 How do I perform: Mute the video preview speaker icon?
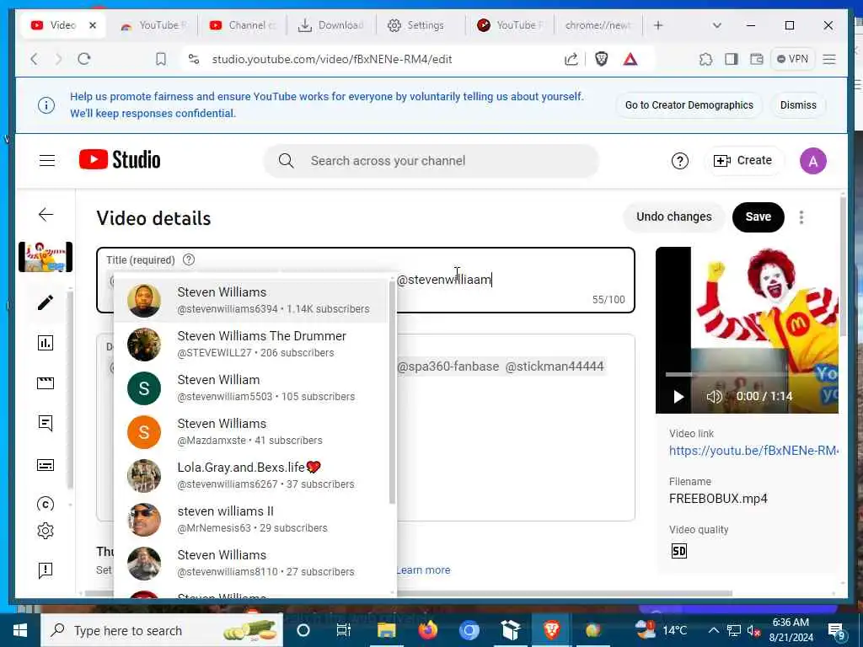(x=714, y=396)
